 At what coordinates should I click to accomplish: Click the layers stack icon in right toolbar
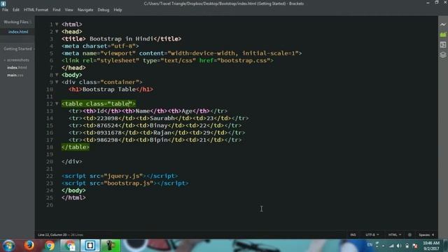point(443,55)
